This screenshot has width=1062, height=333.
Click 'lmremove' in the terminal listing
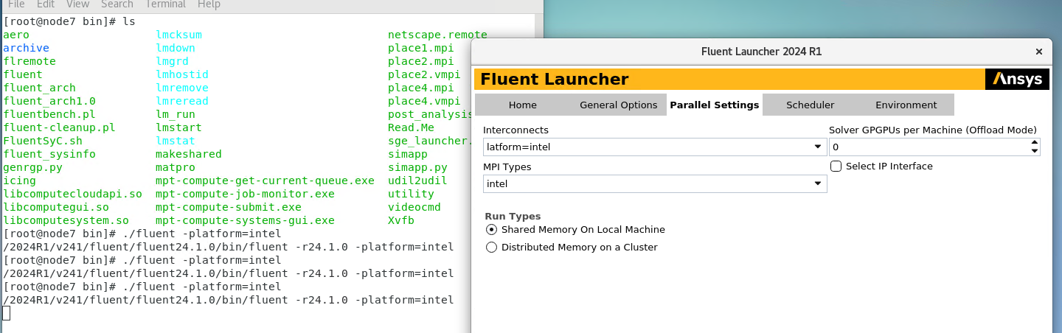(182, 88)
